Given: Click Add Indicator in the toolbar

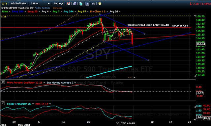Looking at the screenshot, I should coord(19,4).
